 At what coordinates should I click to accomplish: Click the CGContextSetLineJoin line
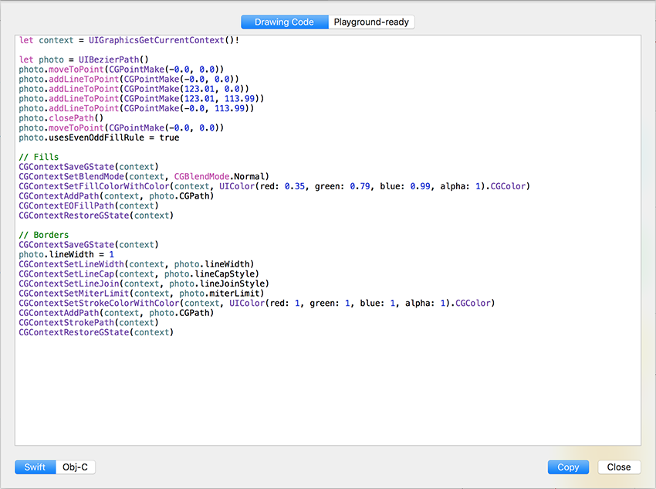(144, 284)
